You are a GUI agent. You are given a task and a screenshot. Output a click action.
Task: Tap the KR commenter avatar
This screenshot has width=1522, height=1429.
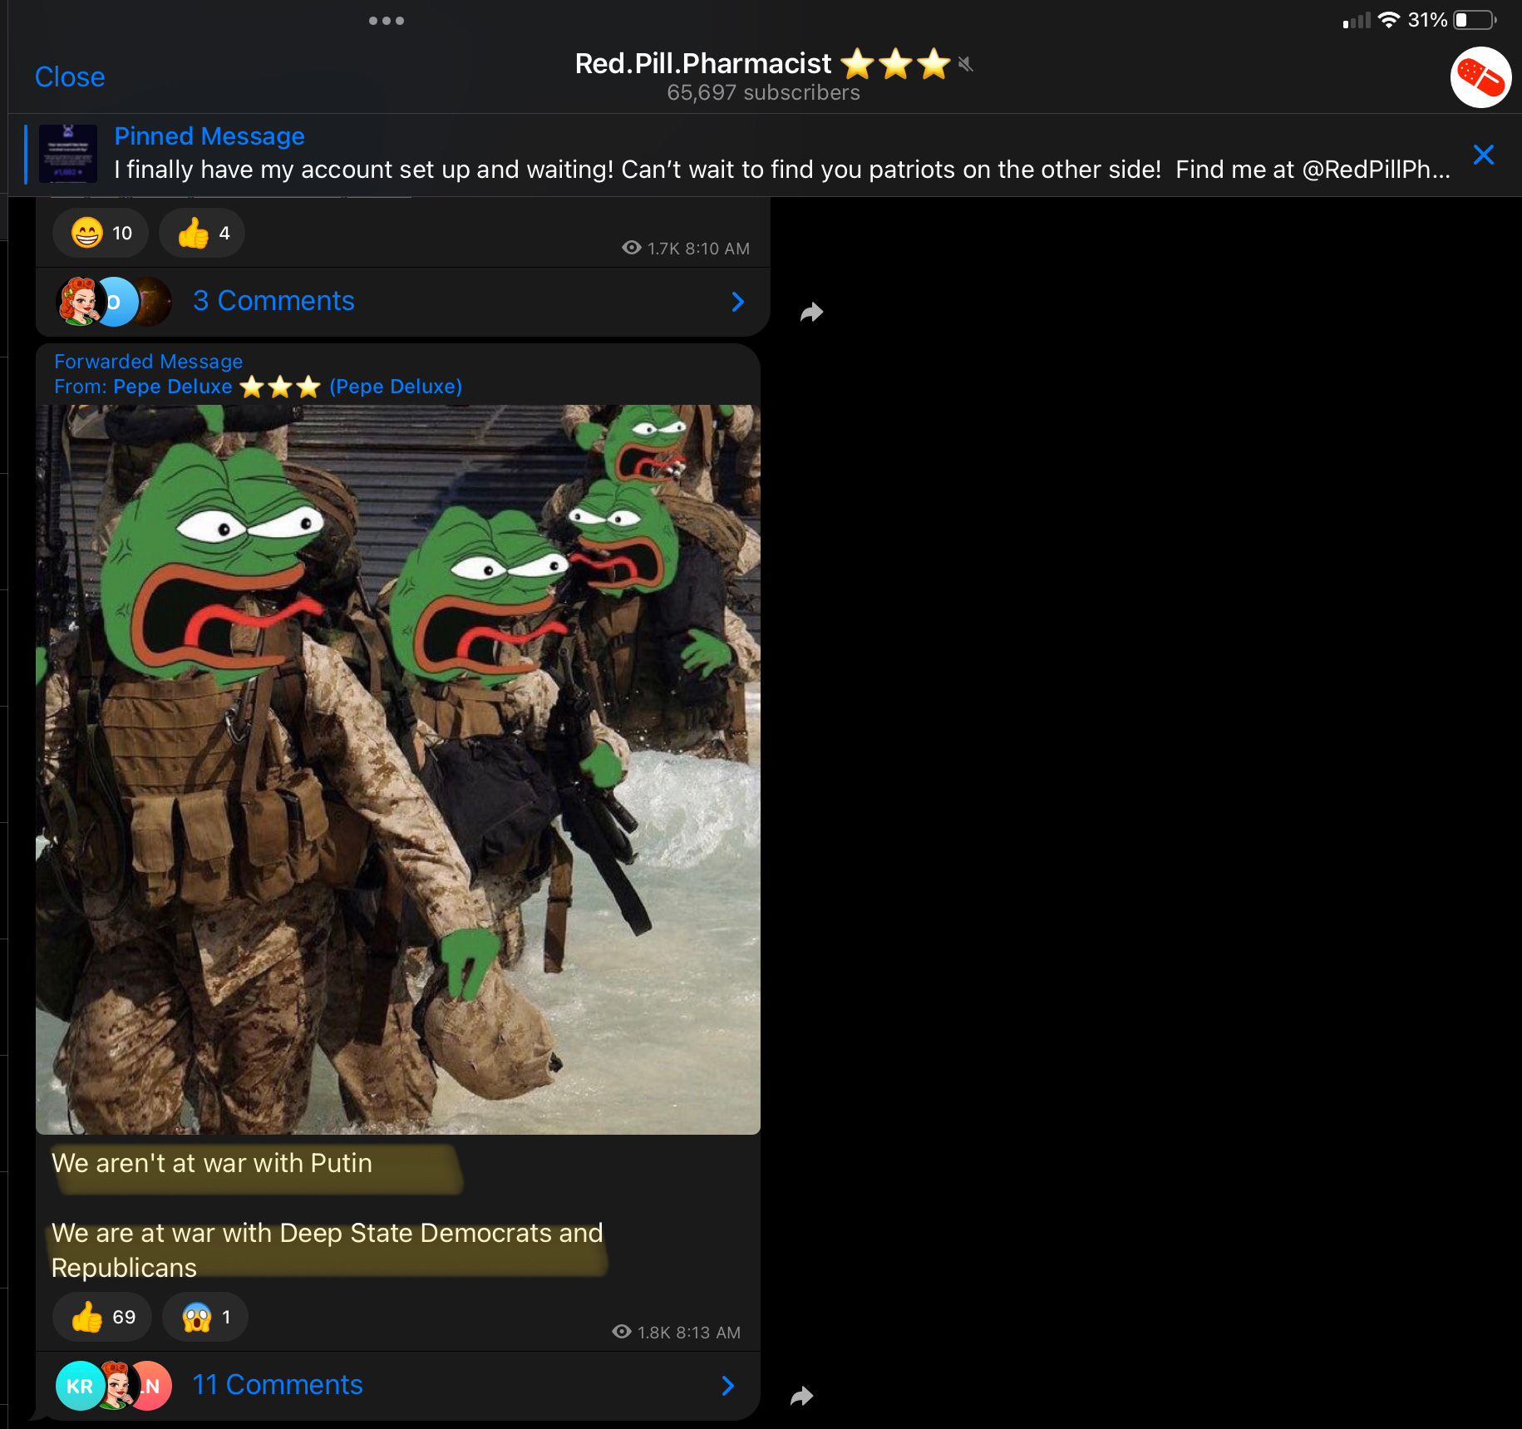click(x=80, y=1386)
